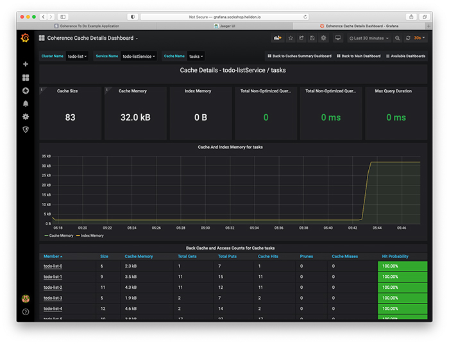Screen dimensions: 449x344
Task: Click the reload page icon in address bar
Action: click(x=305, y=17)
